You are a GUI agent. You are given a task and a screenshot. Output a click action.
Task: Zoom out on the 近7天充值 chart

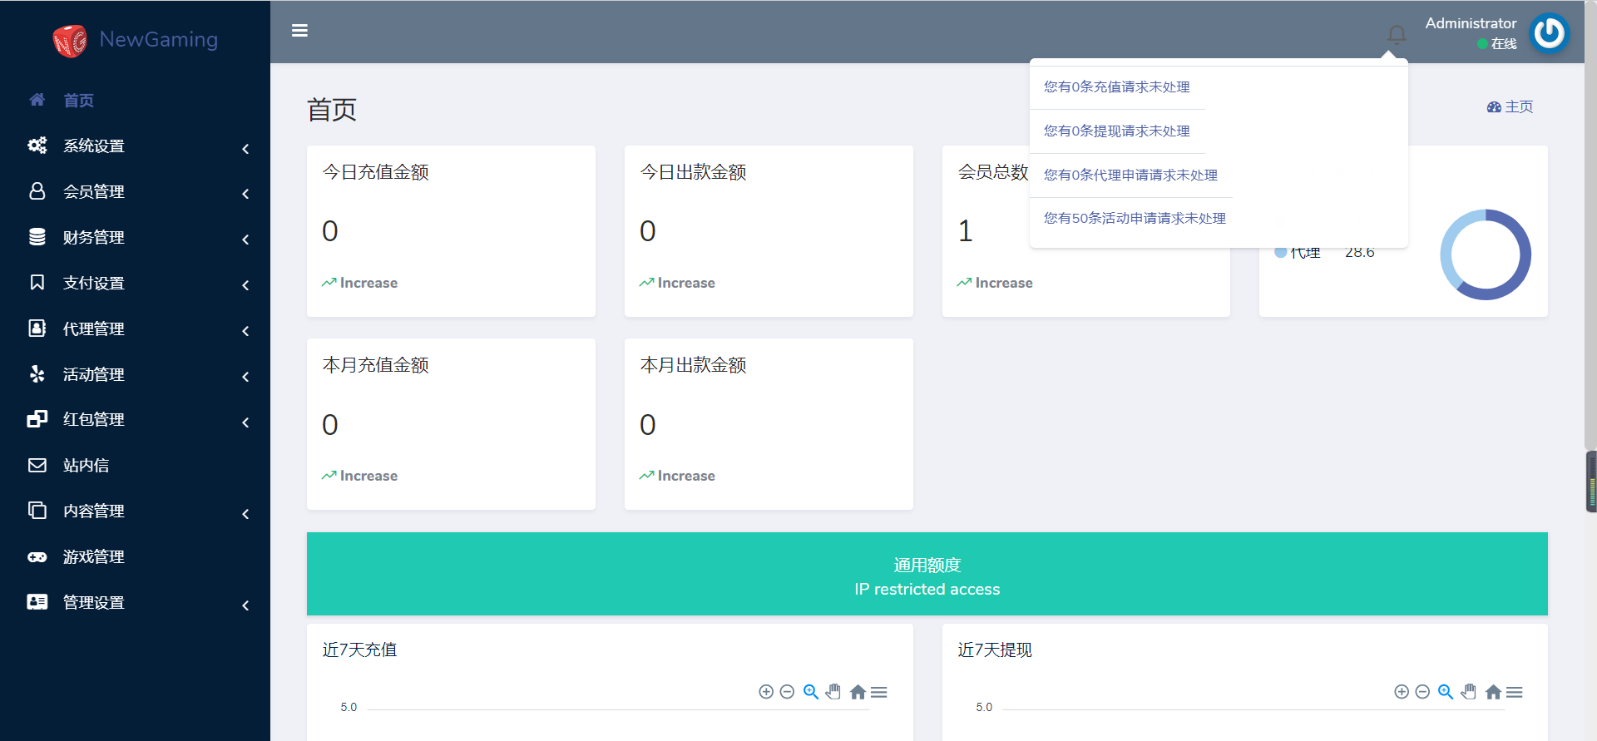[787, 692]
